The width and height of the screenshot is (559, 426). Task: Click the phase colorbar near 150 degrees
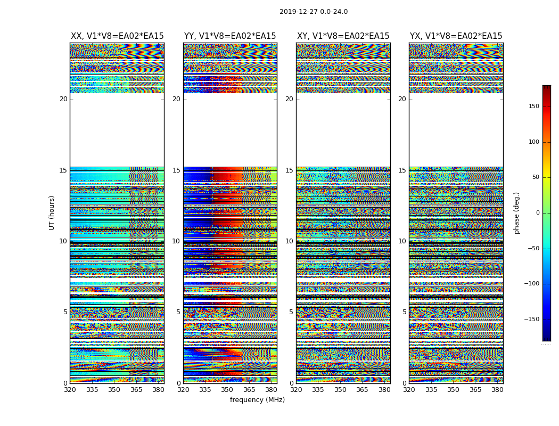pos(547,106)
